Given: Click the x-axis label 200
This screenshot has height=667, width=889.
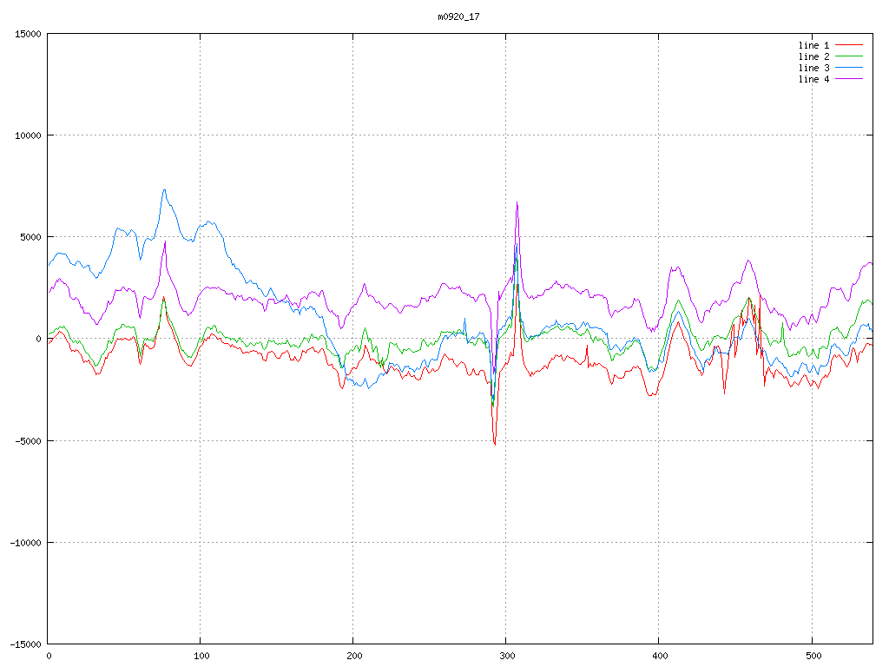Looking at the screenshot, I should [354, 657].
